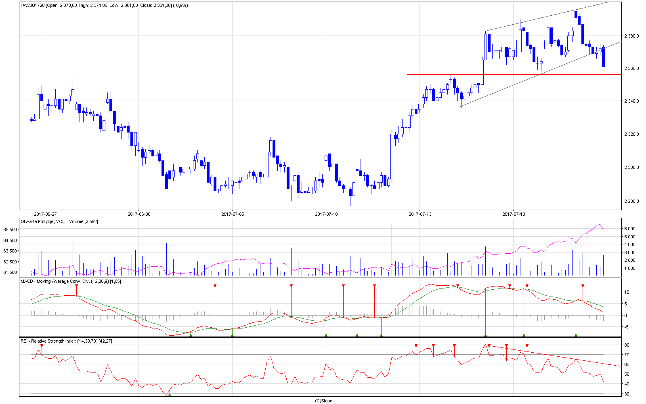Click the 65 500 open interest axis label
Image resolution: width=646 pixels, height=404 pixels.
(10, 229)
